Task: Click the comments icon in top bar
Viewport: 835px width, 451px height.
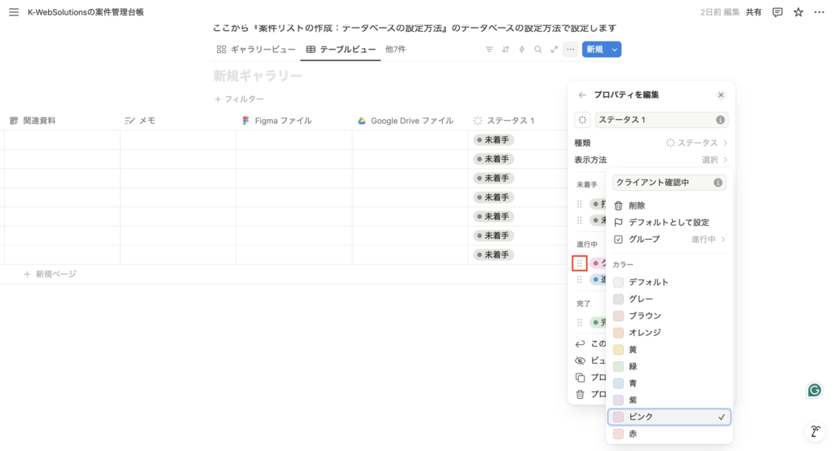Action: (x=777, y=12)
